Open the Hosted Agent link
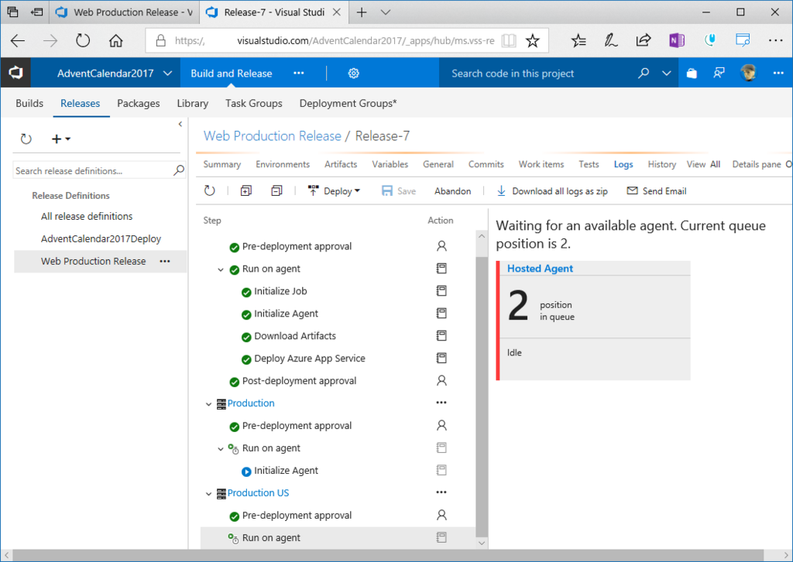 [540, 269]
